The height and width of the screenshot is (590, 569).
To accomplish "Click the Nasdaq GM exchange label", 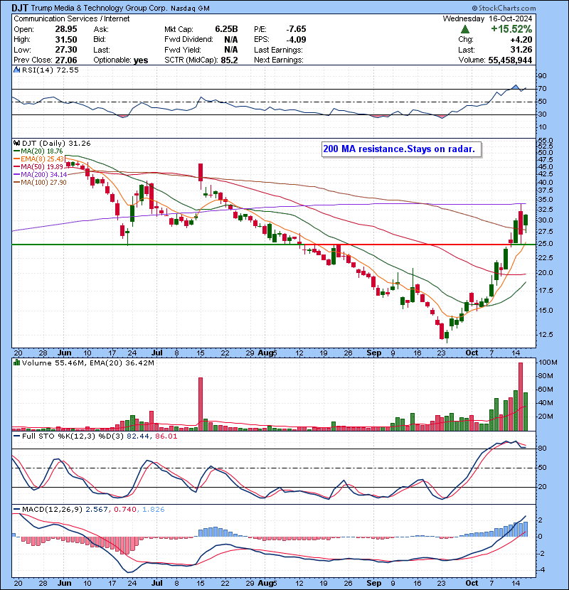I will coord(190,9).
